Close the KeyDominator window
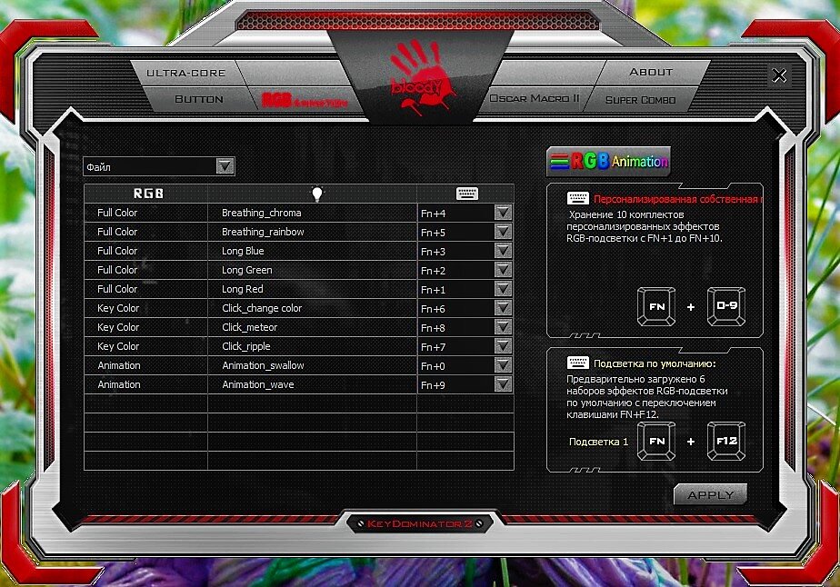 point(779,75)
